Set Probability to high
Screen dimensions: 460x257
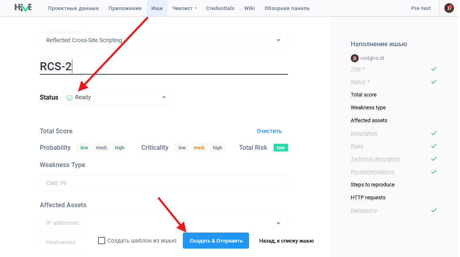[119, 147]
